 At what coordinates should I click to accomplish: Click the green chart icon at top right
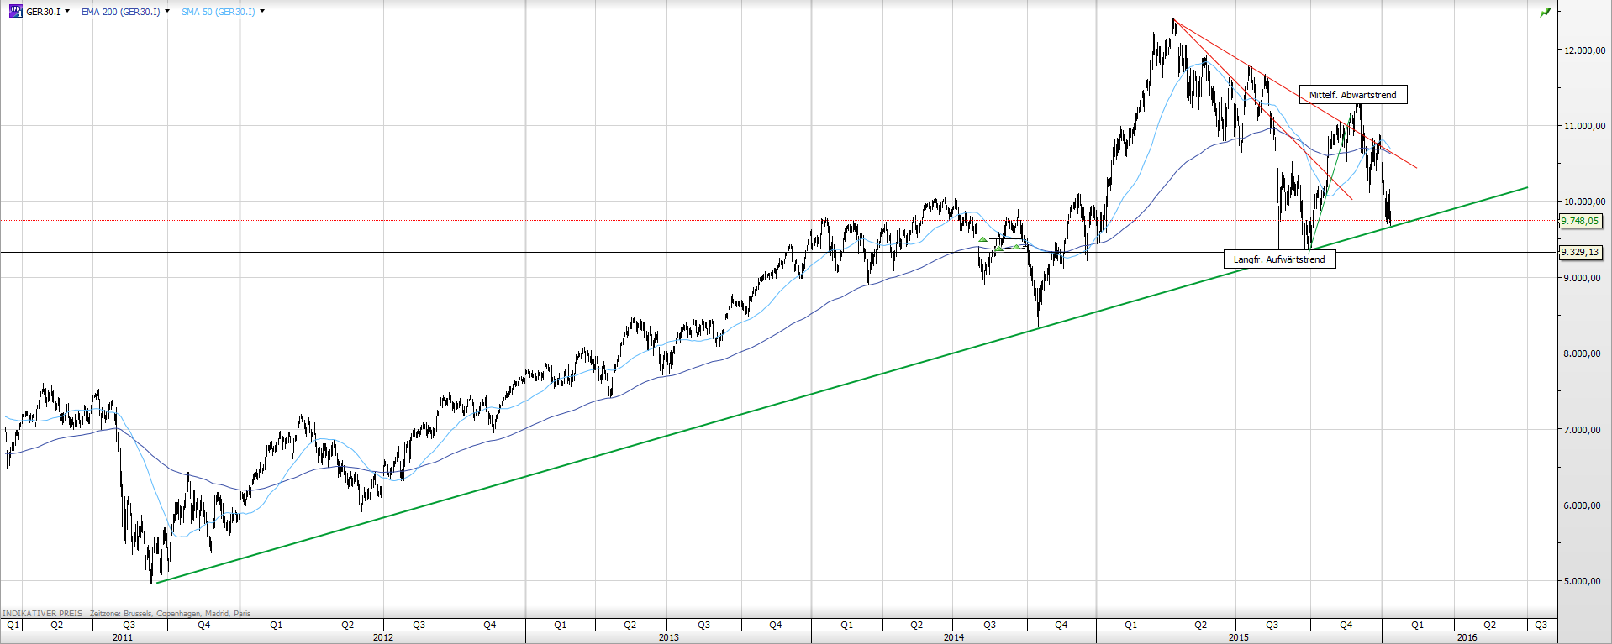point(1545,13)
